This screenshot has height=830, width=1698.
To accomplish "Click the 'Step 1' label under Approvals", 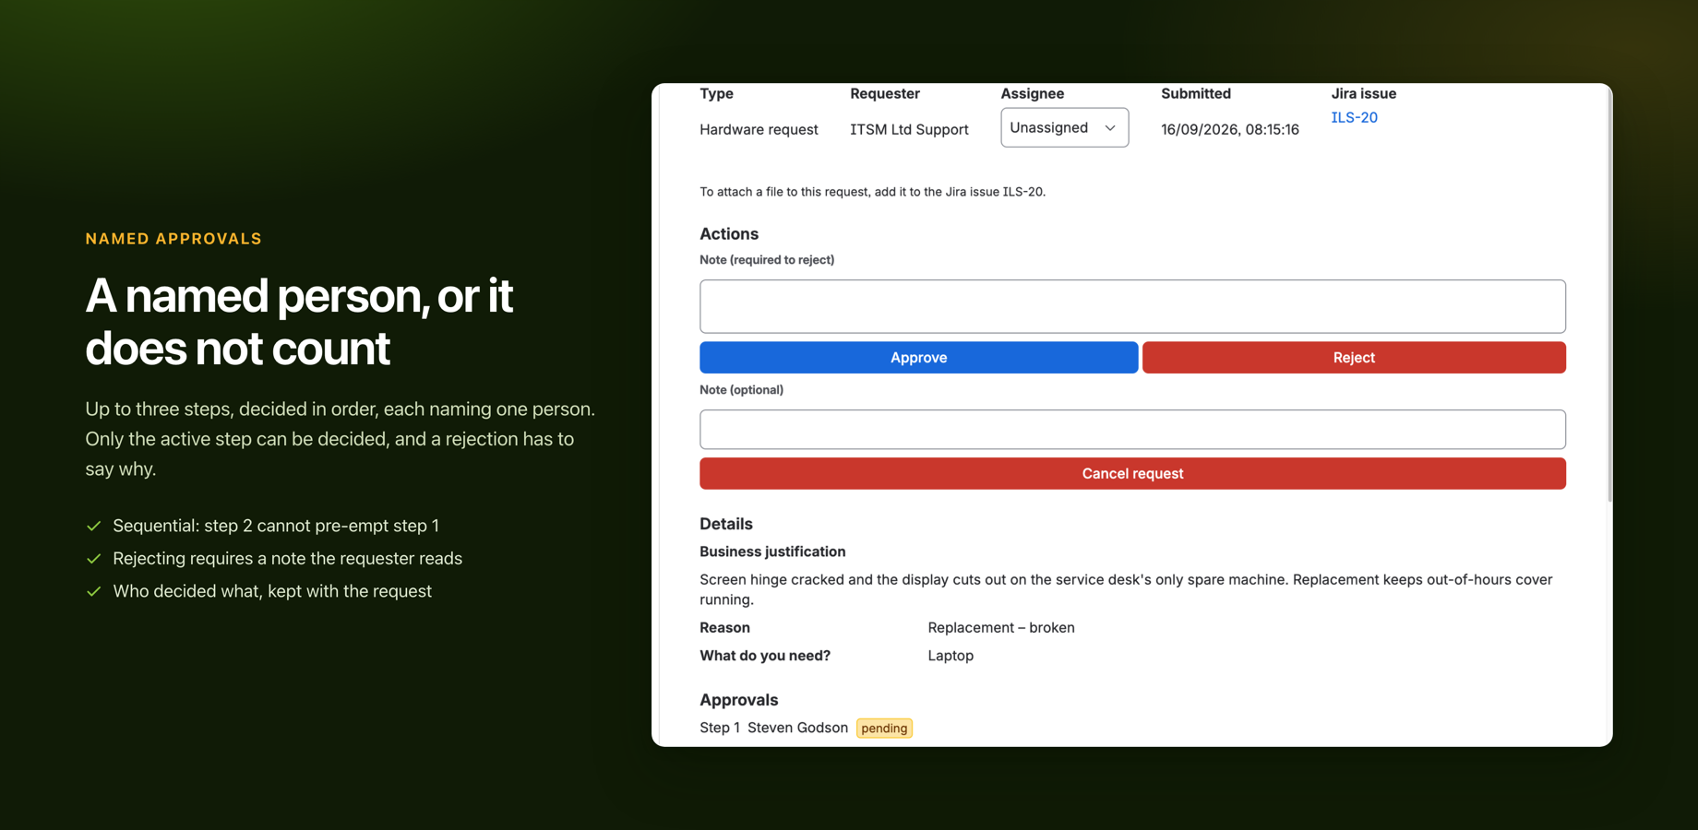I will [x=720, y=728].
